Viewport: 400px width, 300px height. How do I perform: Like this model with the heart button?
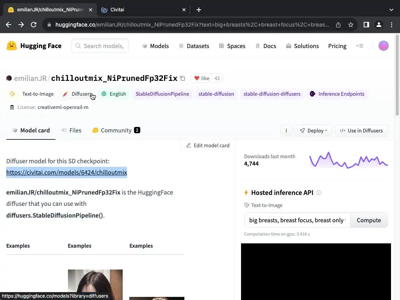202,78
